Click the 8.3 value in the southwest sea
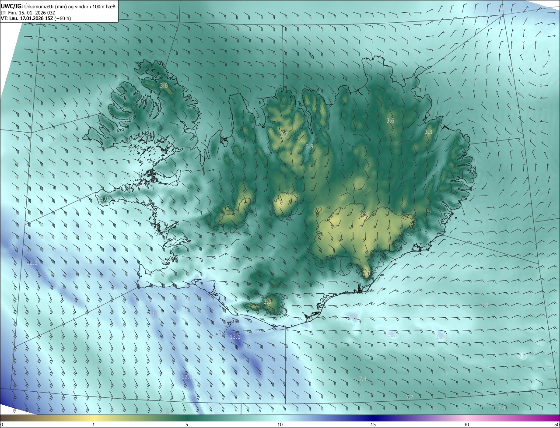Image resolution: width=560 pixels, height=428 pixels. click(98, 368)
